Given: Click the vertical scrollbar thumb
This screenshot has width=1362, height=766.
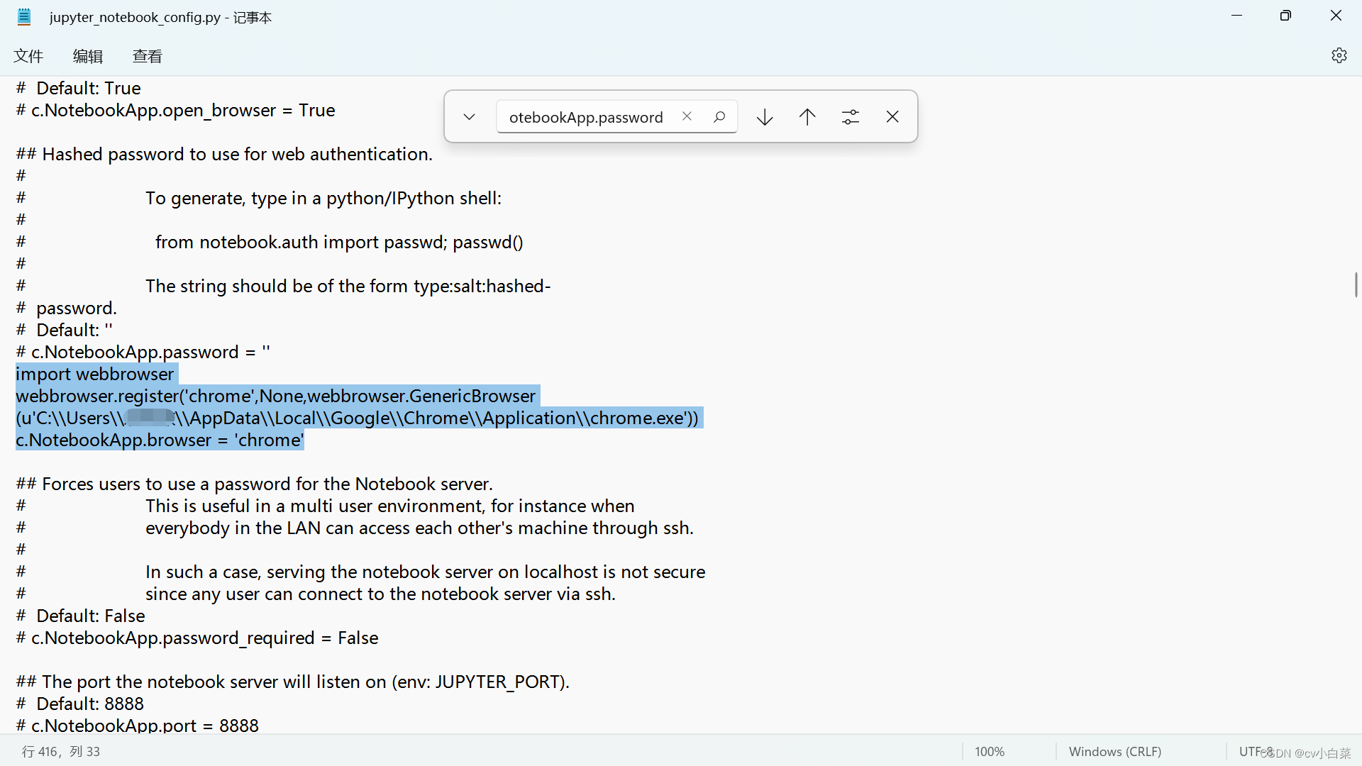Looking at the screenshot, I should [1356, 284].
